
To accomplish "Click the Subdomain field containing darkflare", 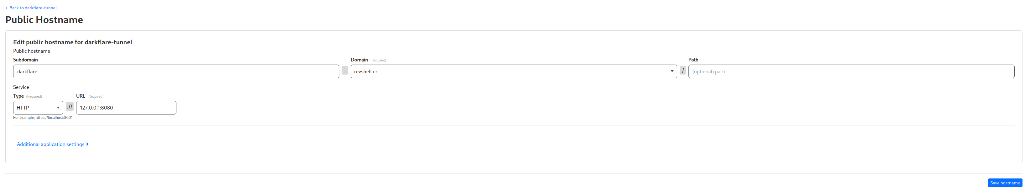I will (175, 71).
